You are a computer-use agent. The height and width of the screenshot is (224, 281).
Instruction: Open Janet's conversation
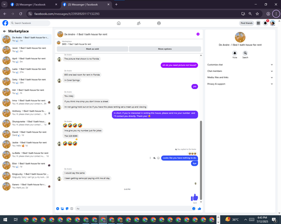pos(26,50)
